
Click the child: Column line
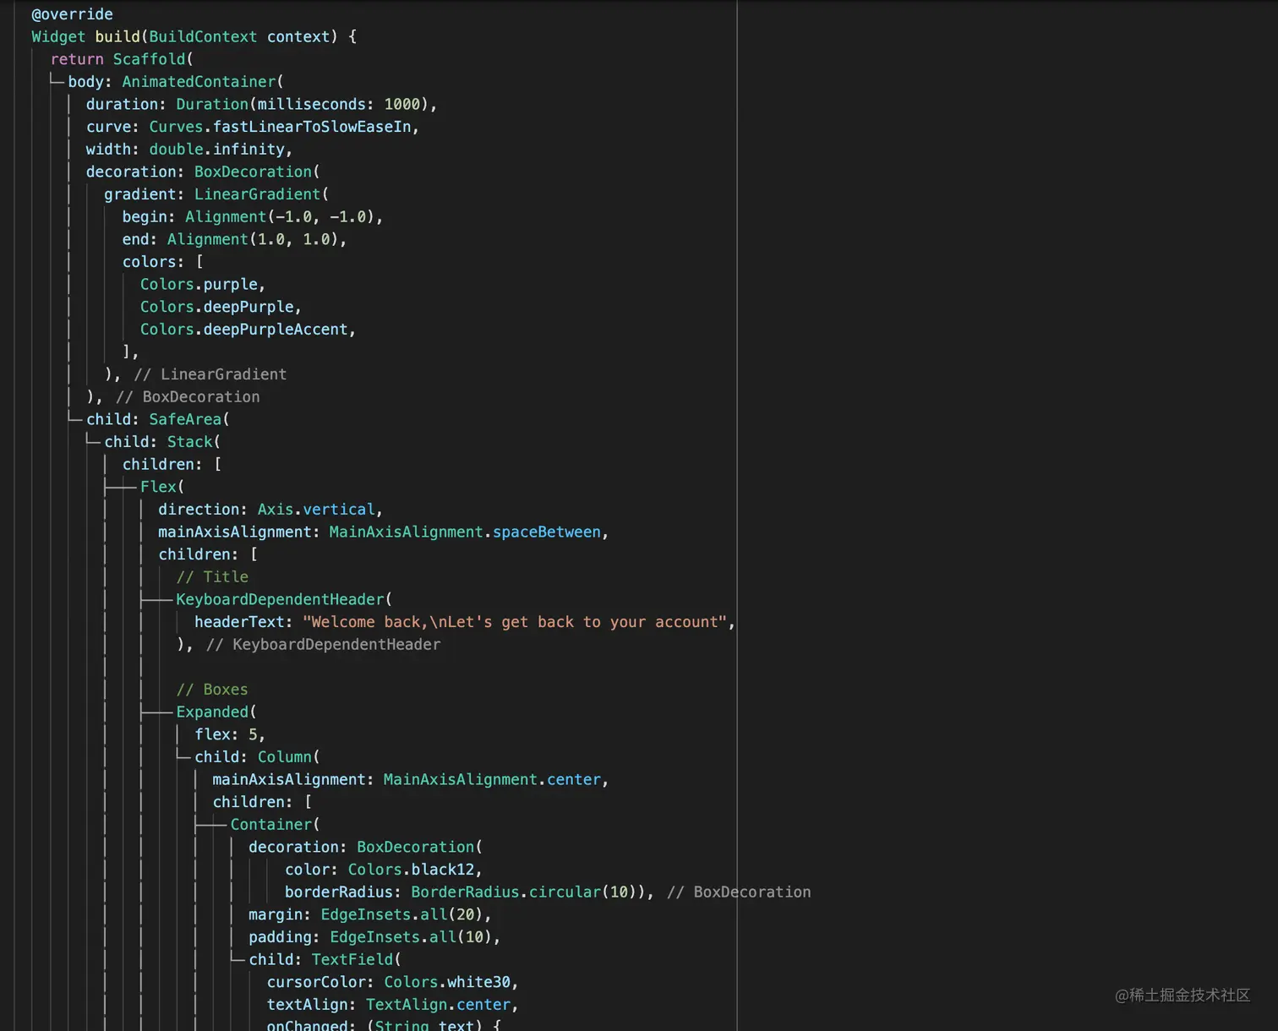coord(257,757)
